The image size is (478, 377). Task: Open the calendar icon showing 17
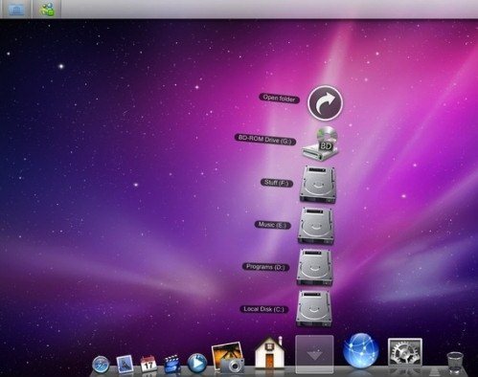coord(148,364)
